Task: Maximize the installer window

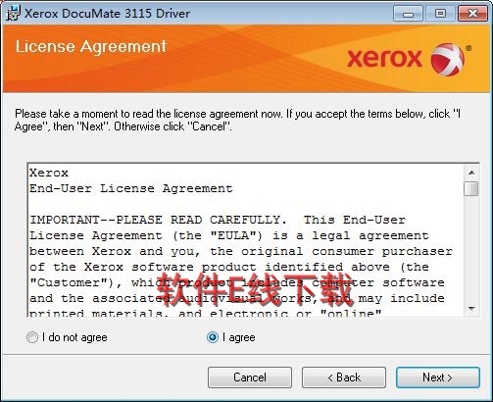Action: coord(440,14)
